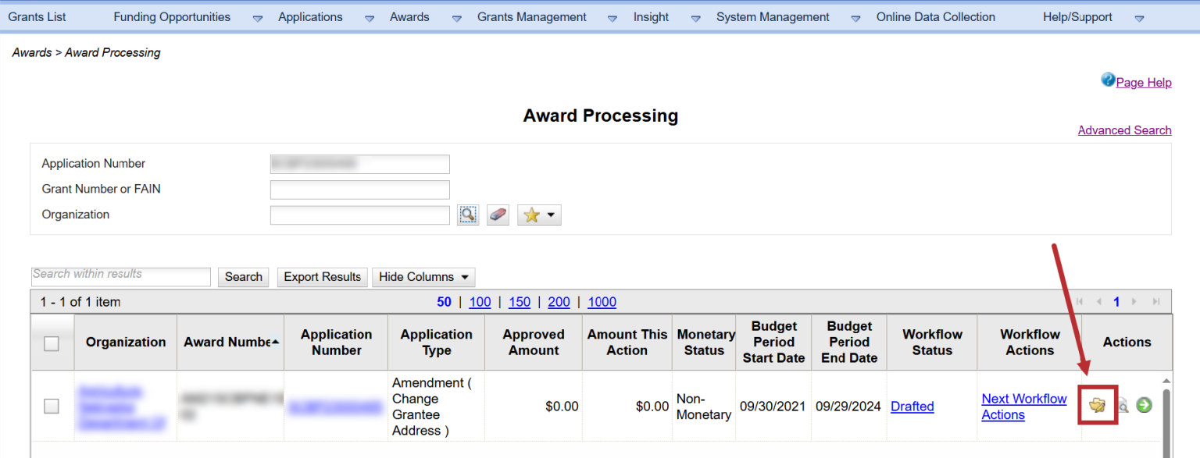Click the folder-with-pencil edit award icon
The height and width of the screenshot is (458, 1200).
pyautogui.click(x=1098, y=405)
